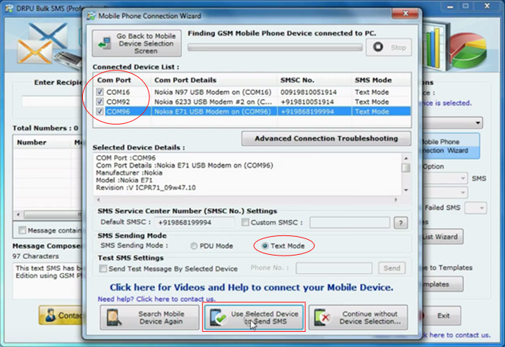Image resolution: width=505 pixels, height=347 pixels.
Task: Click the Contact button in main window
Action: 61,315
